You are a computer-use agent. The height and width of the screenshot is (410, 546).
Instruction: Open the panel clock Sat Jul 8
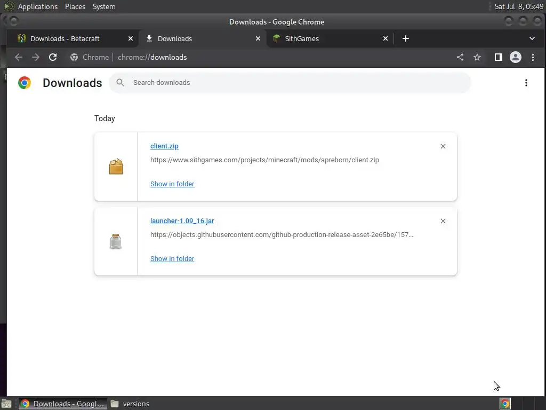coord(519,6)
